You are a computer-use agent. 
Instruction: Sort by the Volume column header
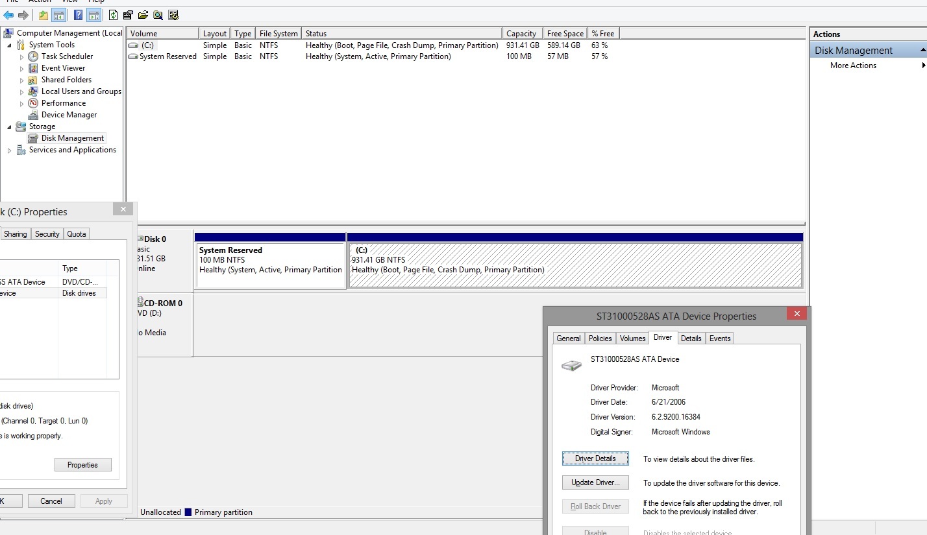coord(162,34)
